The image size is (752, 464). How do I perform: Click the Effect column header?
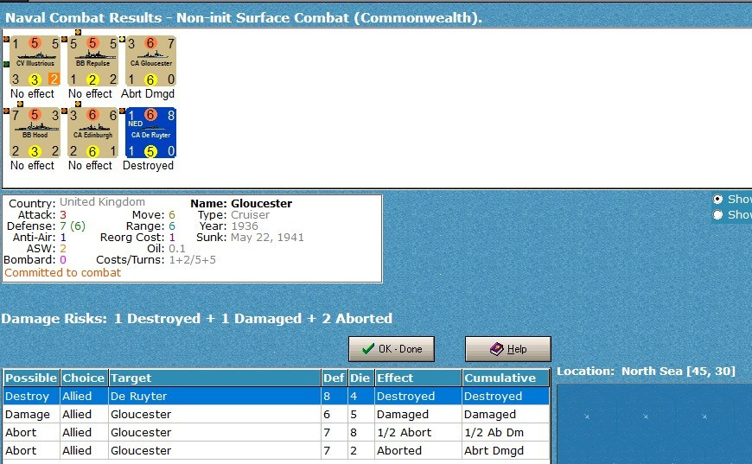[x=418, y=378]
